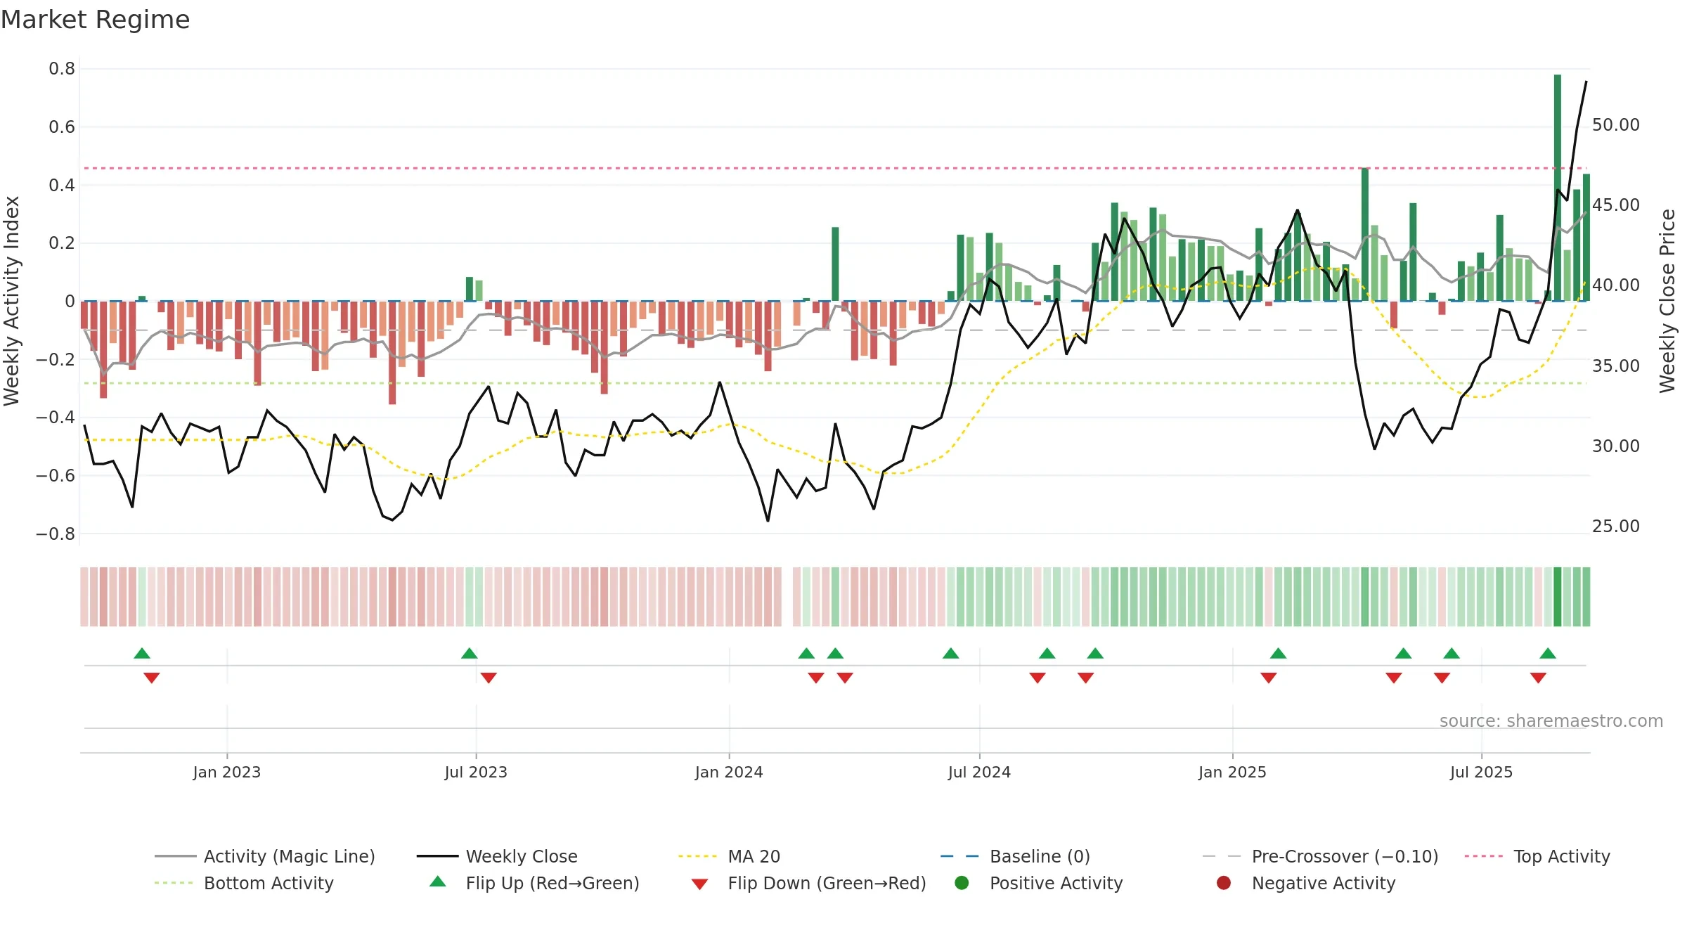The height and width of the screenshot is (949, 1687).
Task: Click the −0.4 left axis tick label
Action: [56, 418]
